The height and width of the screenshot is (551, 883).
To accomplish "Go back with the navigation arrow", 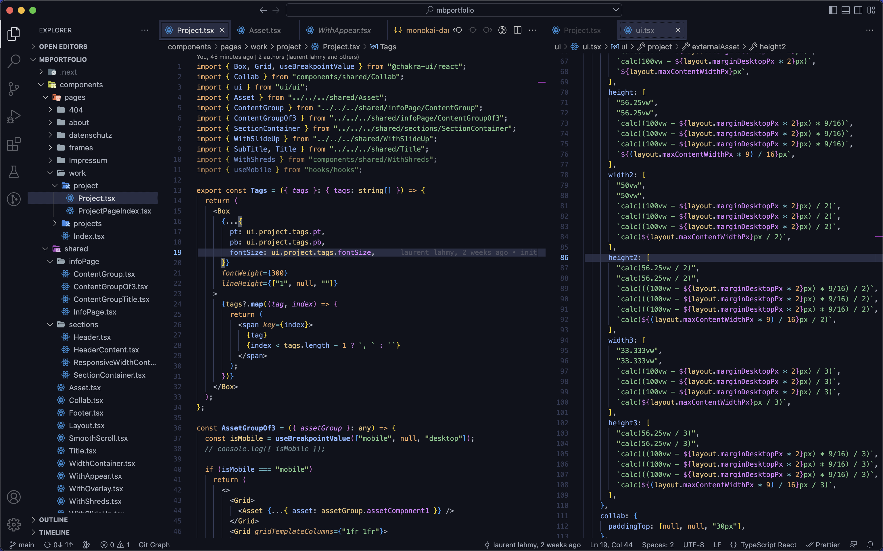I will 263,10.
